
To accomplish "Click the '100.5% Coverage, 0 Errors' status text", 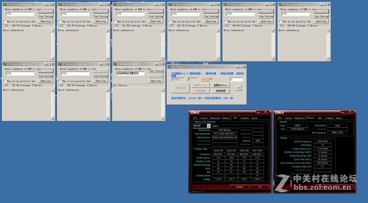I will point(247,26).
